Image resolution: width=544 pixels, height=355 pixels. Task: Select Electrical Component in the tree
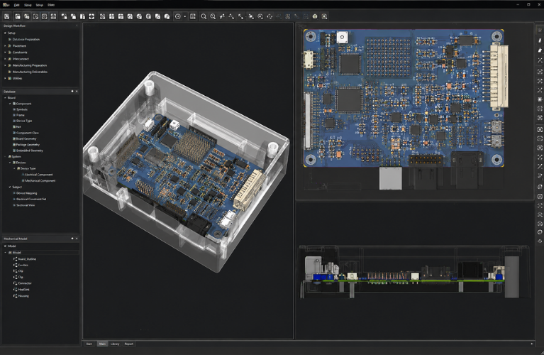[39, 175]
